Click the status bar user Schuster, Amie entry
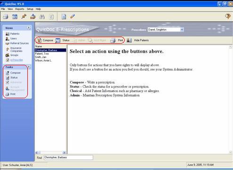233x170 pixels. [x=17, y=165]
